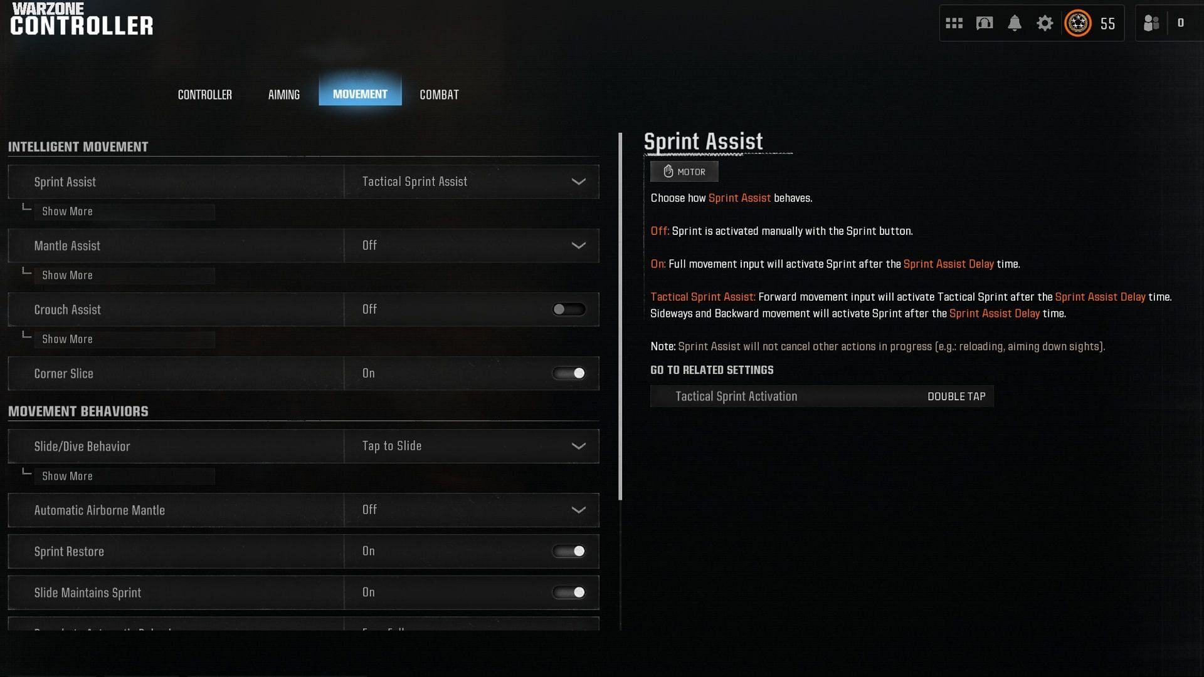
Task: Click the Sprint Assist hyperlink in description
Action: point(739,197)
